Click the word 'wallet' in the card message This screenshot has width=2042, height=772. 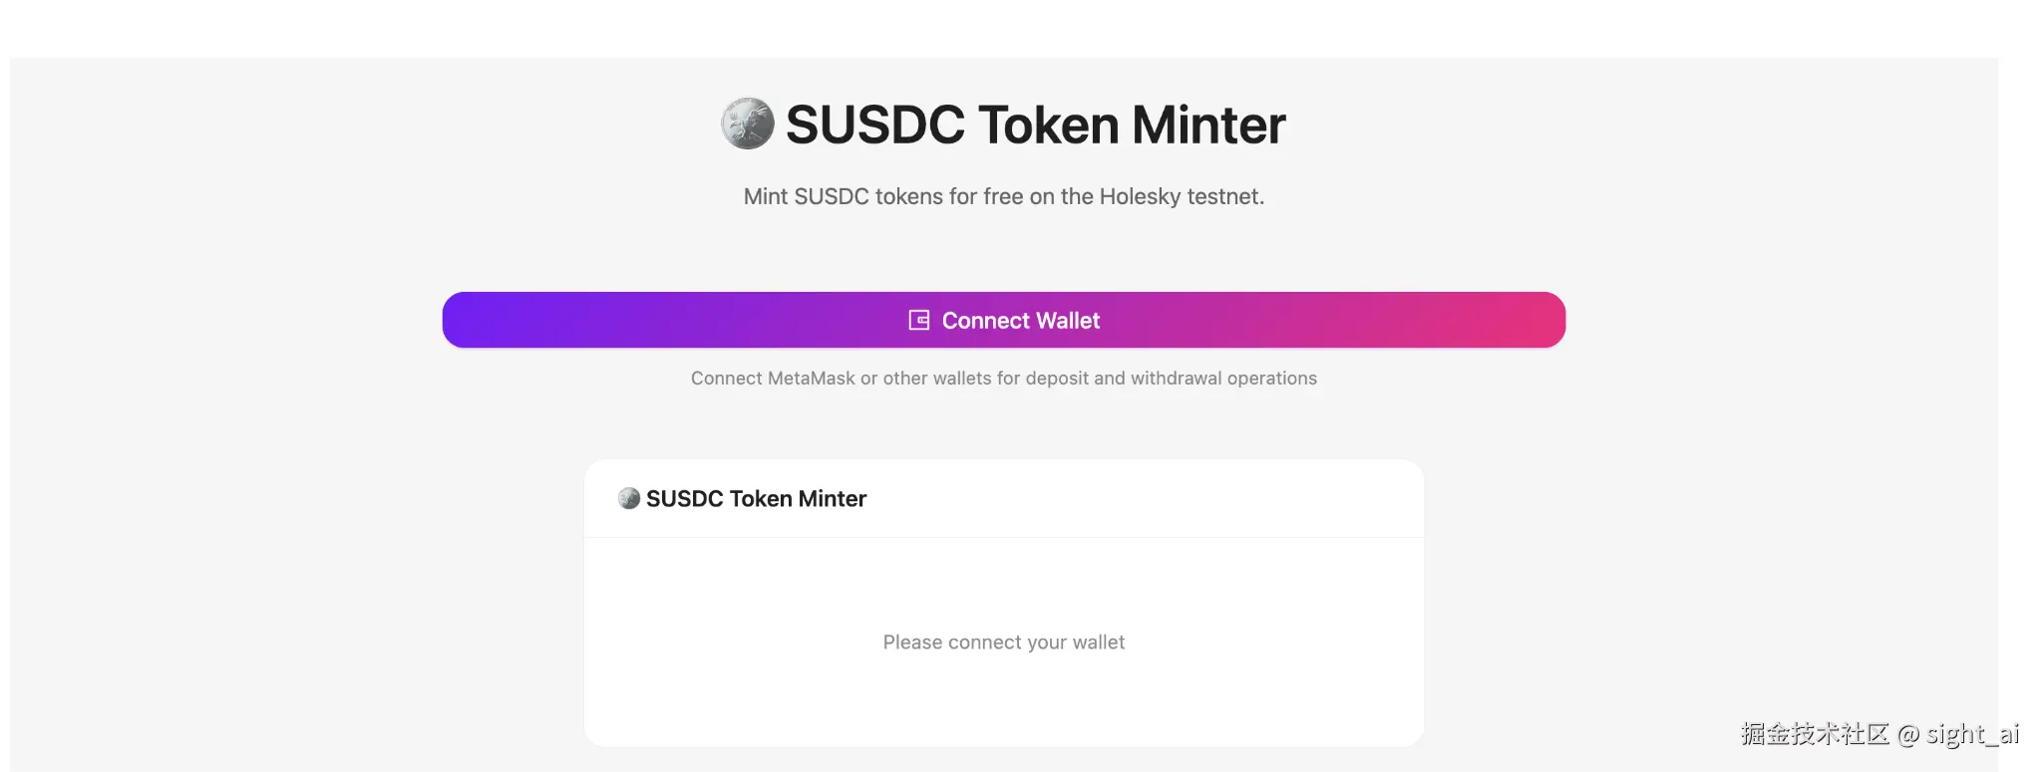pos(1098,643)
